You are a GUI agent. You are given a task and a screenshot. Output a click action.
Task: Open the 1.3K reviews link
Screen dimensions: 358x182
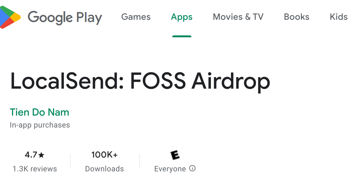tap(35, 169)
